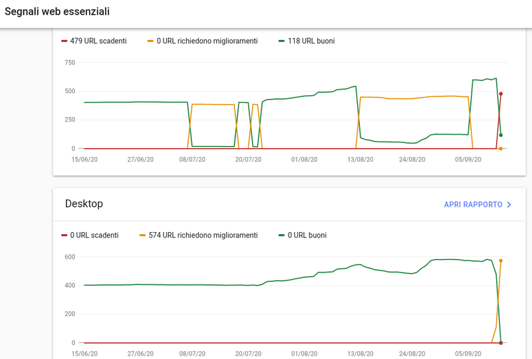
Task: Click the orange endpoint dot in the Desktop chart
Action: click(x=501, y=261)
